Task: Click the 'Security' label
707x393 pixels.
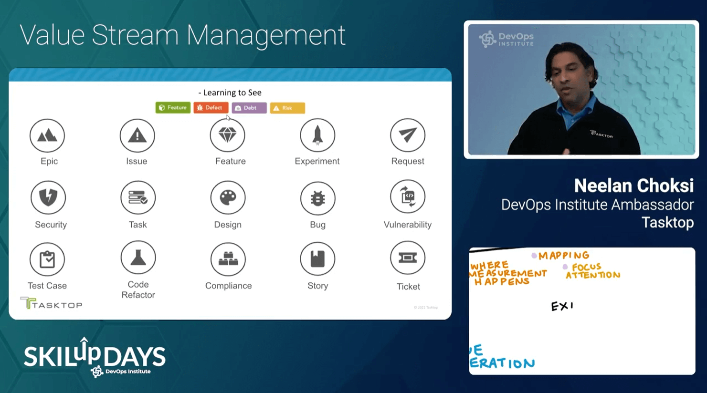Action: coord(51,225)
